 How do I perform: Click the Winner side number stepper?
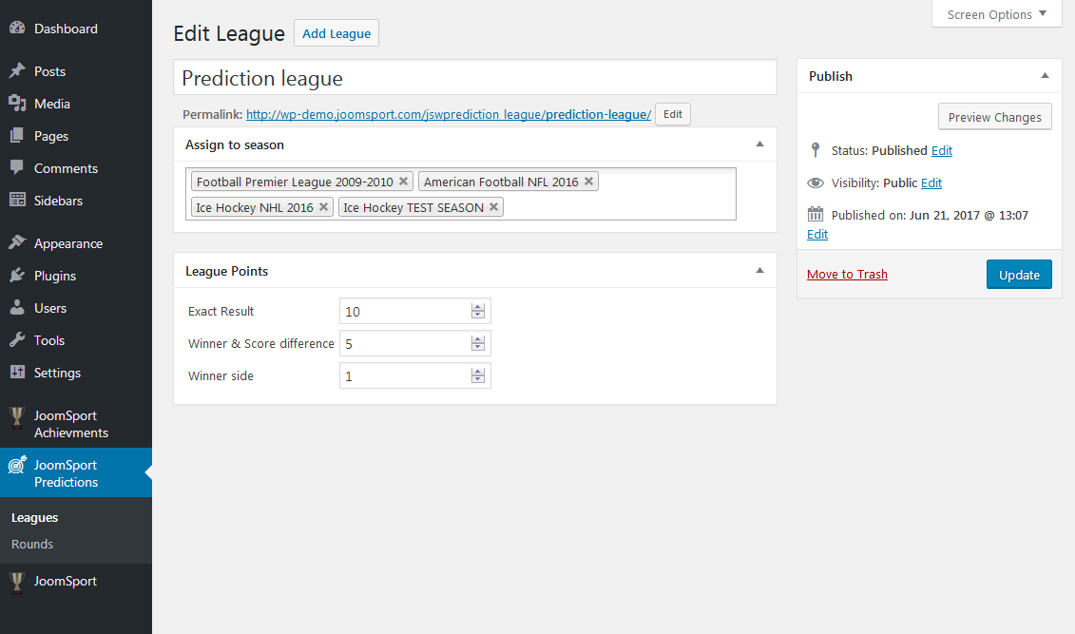[478, 375]
